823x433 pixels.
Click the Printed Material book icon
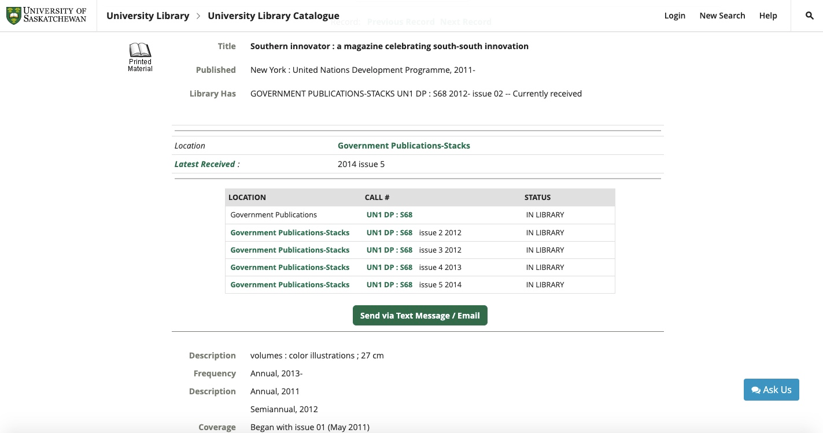click(x=140, y=57)
